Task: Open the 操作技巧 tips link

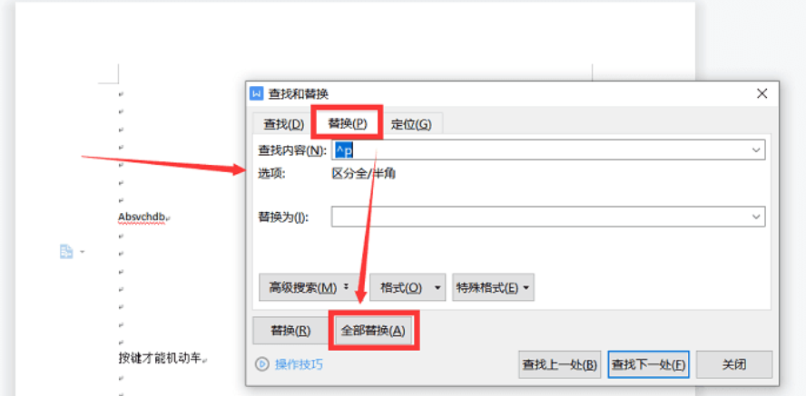Action: (x=299, y=364)
